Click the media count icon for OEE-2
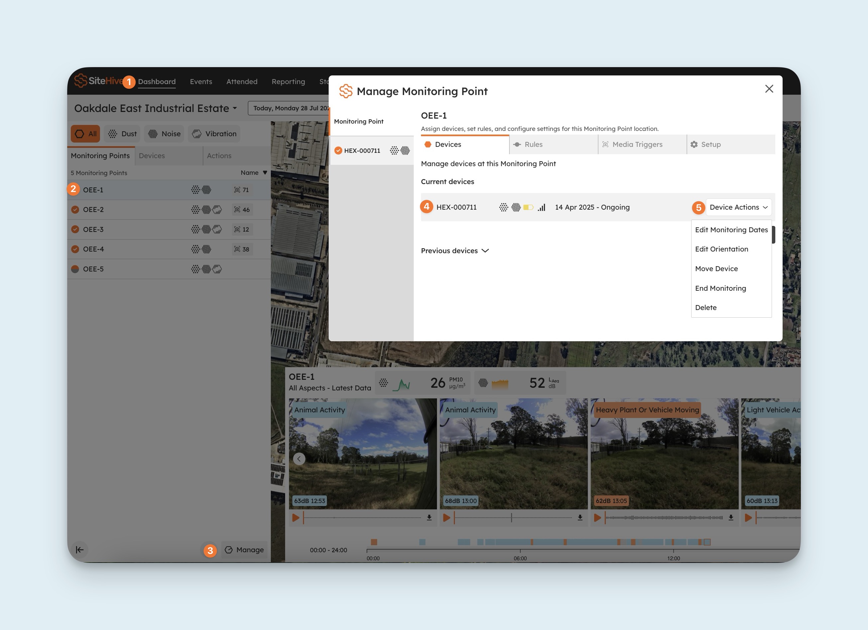Image resolution: width=868 pixels, height=630 pixels. (237, 210)
